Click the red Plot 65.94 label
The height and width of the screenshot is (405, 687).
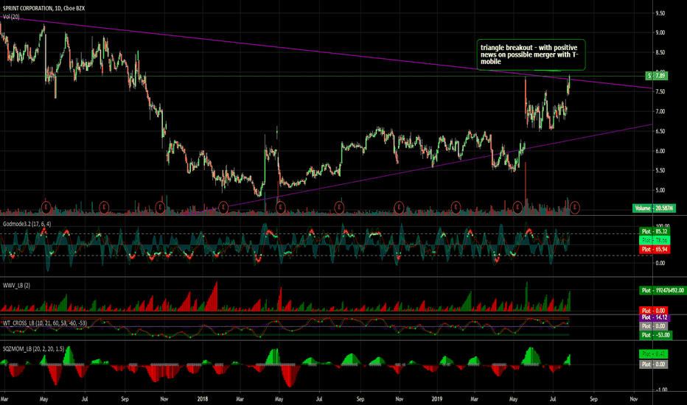pos(654,249)
